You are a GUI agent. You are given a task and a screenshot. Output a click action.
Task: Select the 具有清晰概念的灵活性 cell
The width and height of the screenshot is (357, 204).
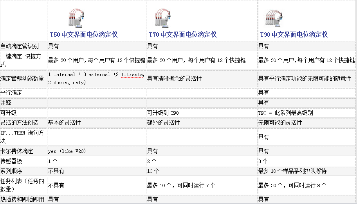175,78
